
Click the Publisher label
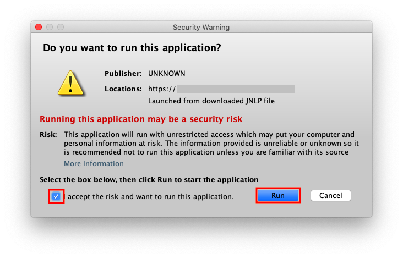click(123, 73)
